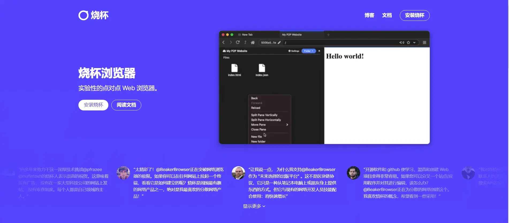Viewport: 509px width, 223px height.
Task: Choose Close Pane in context menu
Action: coord(259,129)
